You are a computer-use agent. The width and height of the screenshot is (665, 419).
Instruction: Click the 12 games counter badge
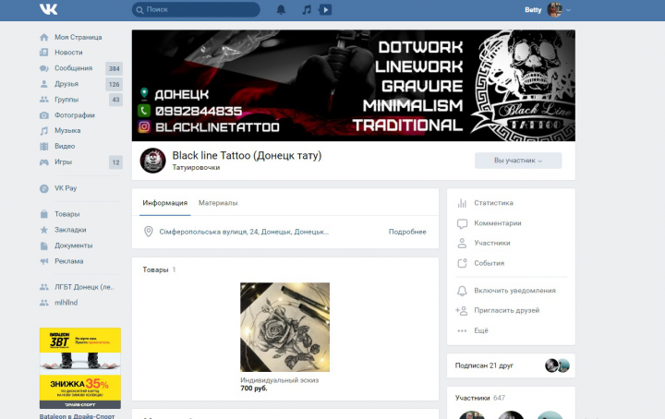click(x=115, y=162)
